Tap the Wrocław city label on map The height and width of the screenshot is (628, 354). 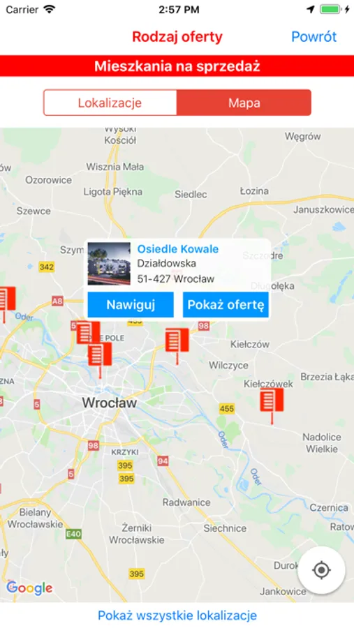[x=110, y=403]
